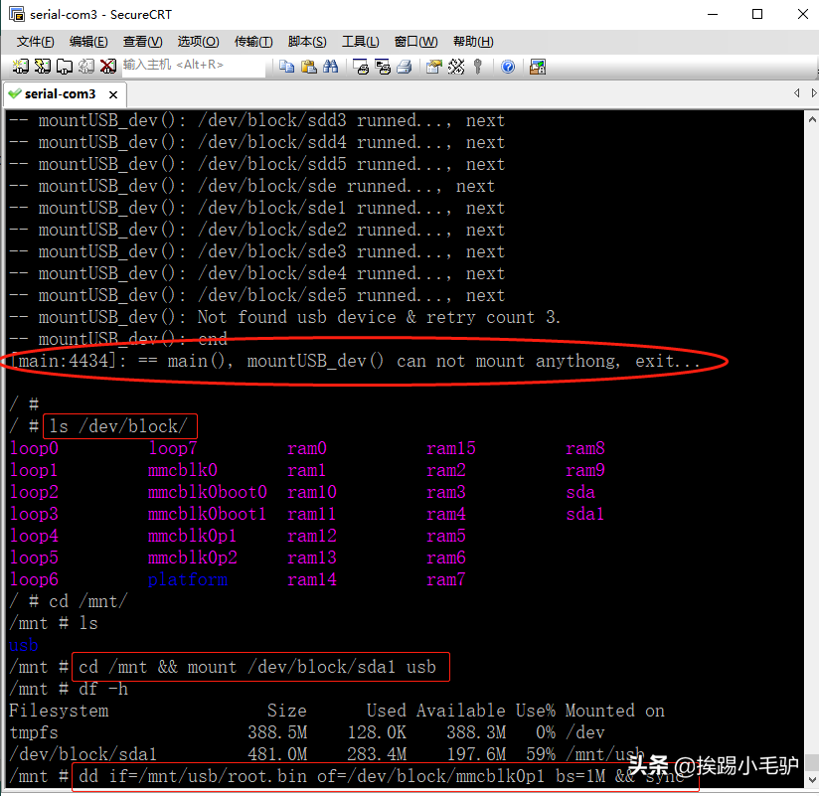Click 'Not found usb device' log line
This screenshot has height=796, width=819.
[x=284, y=318]
